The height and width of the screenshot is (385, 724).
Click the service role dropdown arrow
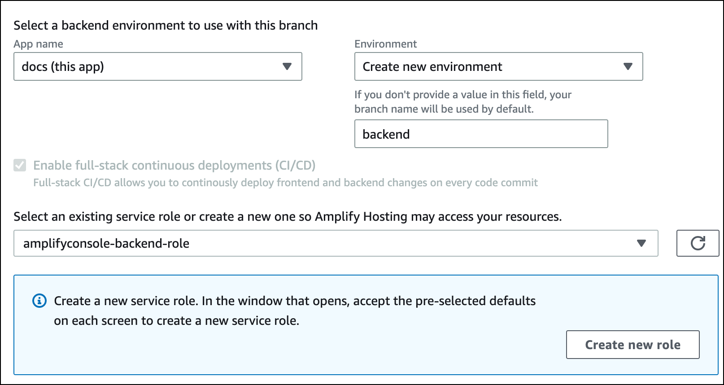coord(641,243)
